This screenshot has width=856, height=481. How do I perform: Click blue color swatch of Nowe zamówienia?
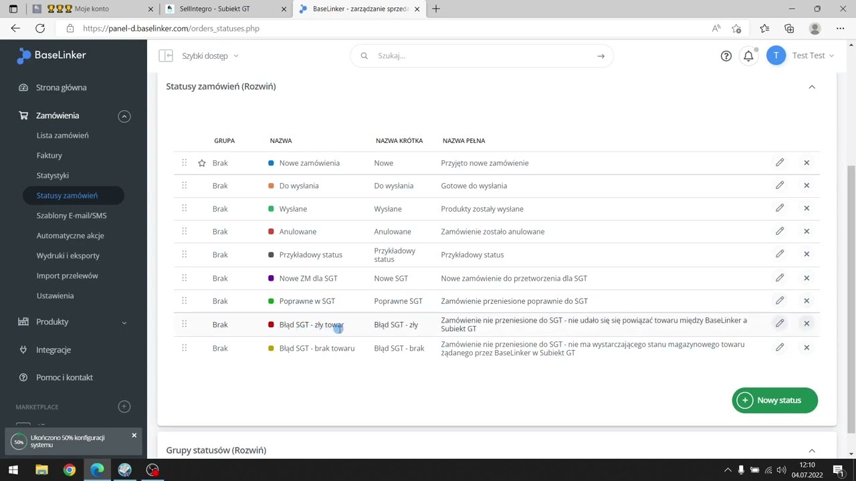pos(271,163)
